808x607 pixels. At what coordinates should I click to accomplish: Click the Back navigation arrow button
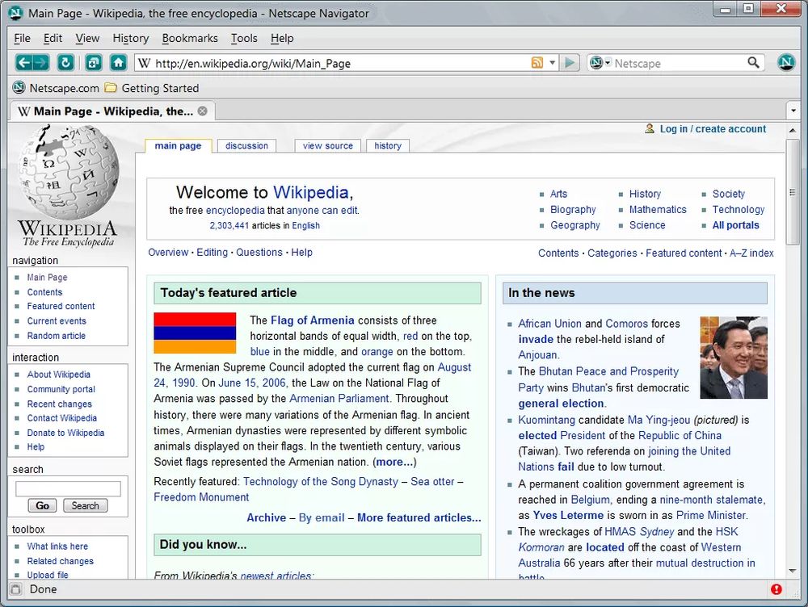tap(23, 63)
